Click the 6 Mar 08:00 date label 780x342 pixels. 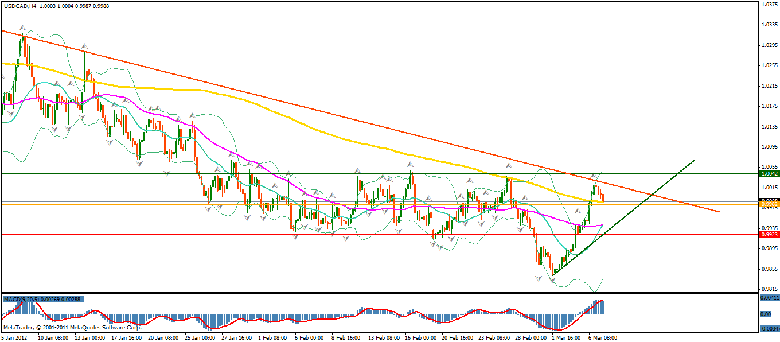(602, 338)
